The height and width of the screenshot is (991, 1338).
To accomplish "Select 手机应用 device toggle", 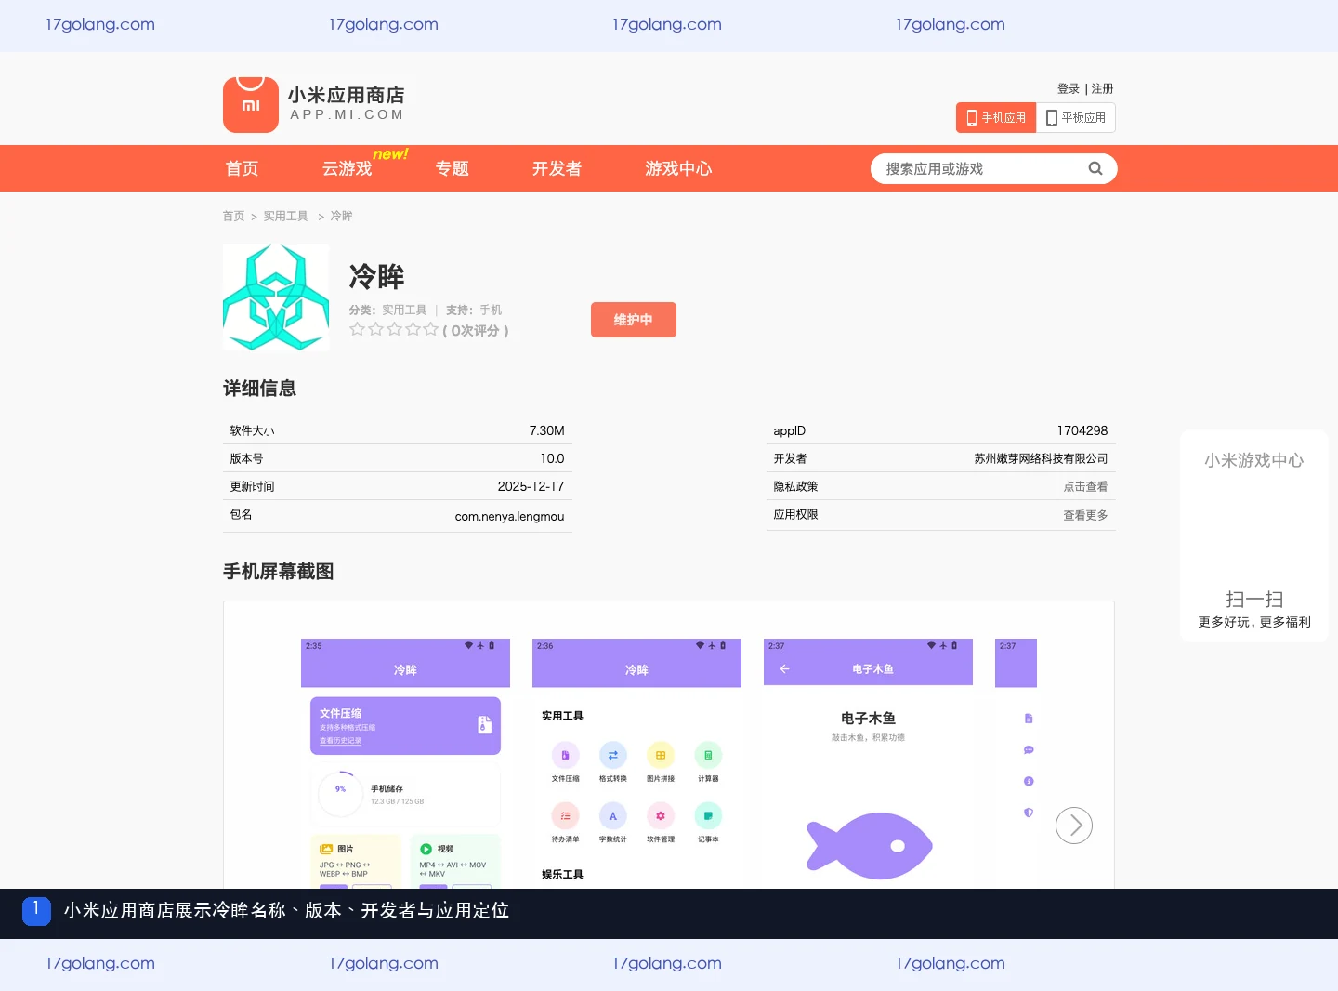I will tap(996, 118).
